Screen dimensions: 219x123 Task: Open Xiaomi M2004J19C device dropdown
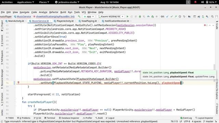pos(111,16)
